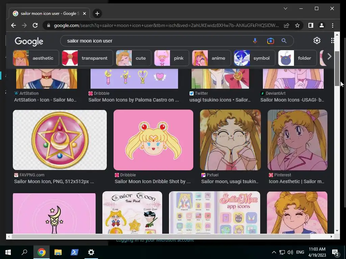Filter results by anime chip
Screen dimensions: 346x259
pyautogui.click(x=212, y=58)
